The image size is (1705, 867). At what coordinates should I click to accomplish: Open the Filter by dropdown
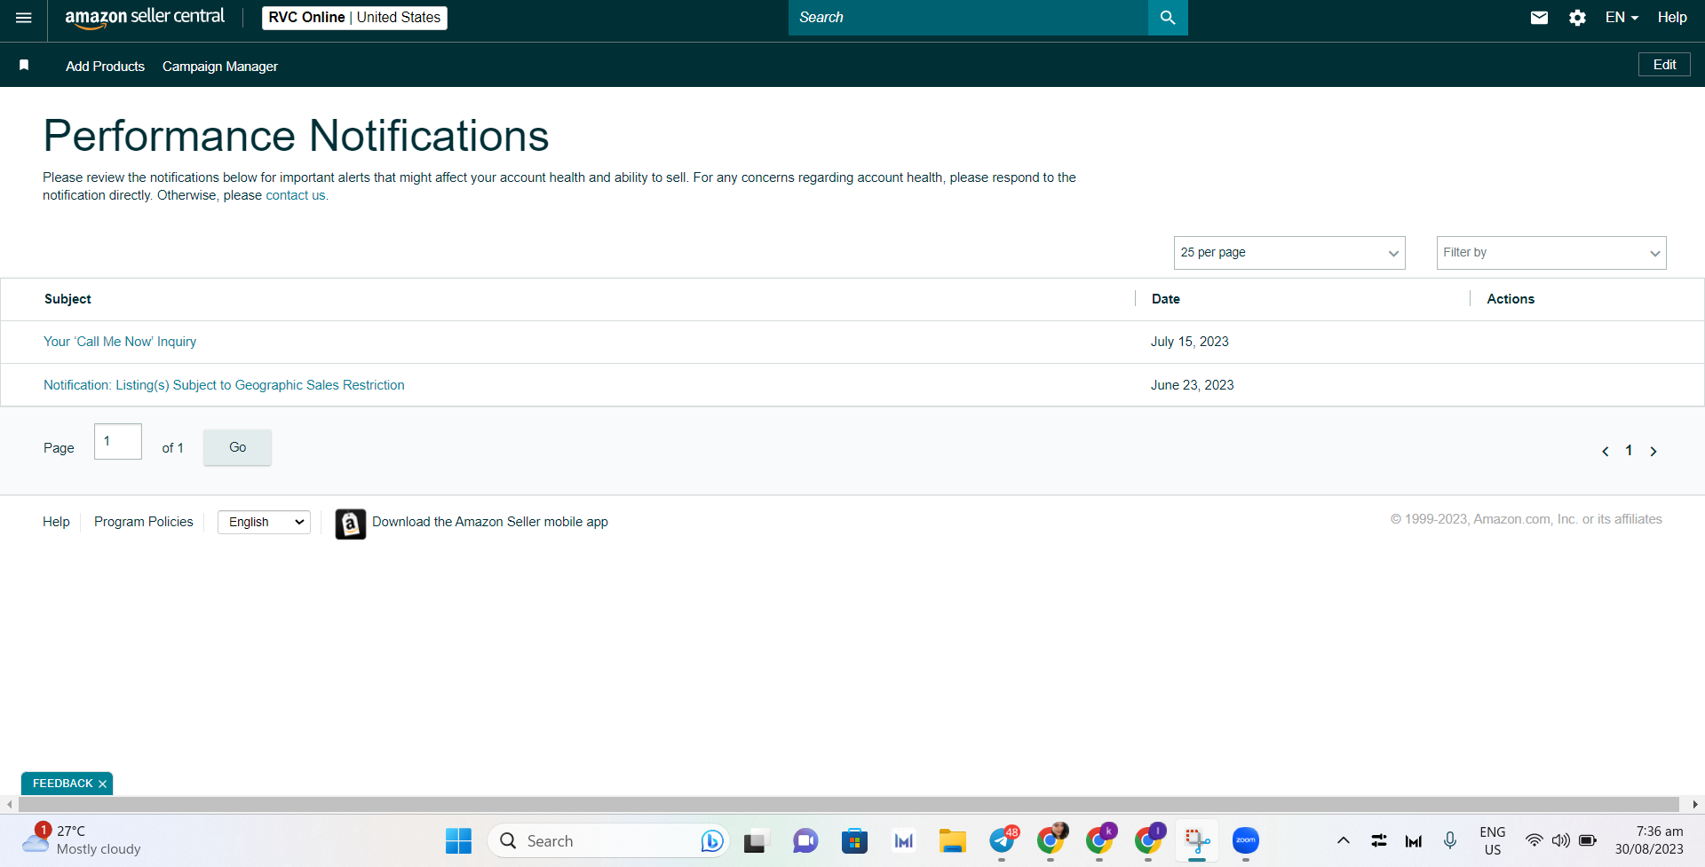pos(1551,253)
